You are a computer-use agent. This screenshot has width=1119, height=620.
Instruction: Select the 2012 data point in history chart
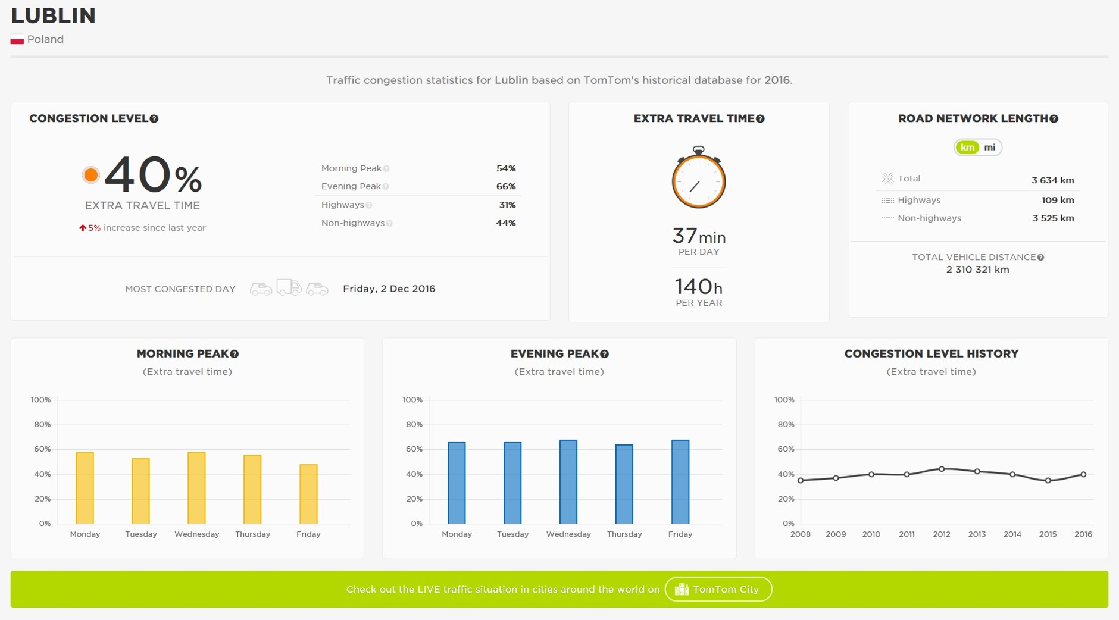pos(942,469)
